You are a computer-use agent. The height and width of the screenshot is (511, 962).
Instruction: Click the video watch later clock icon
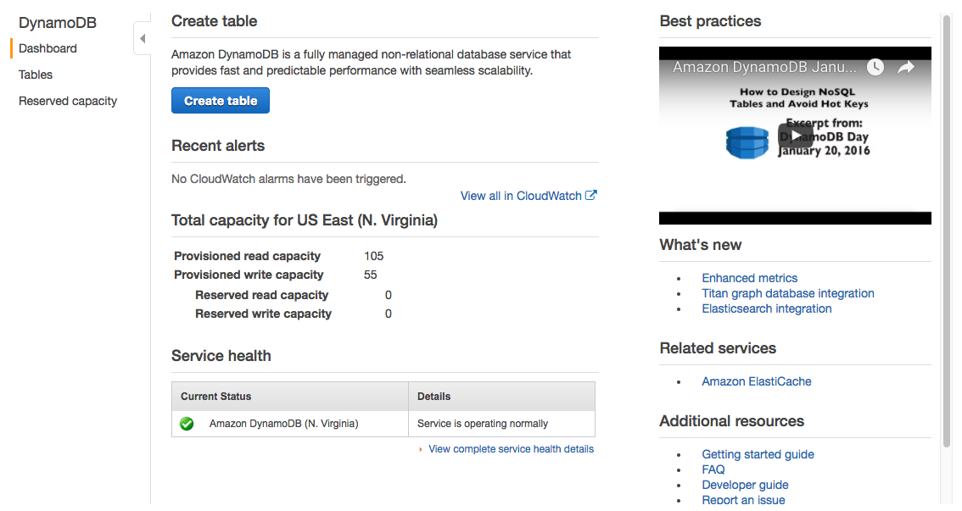875,67
